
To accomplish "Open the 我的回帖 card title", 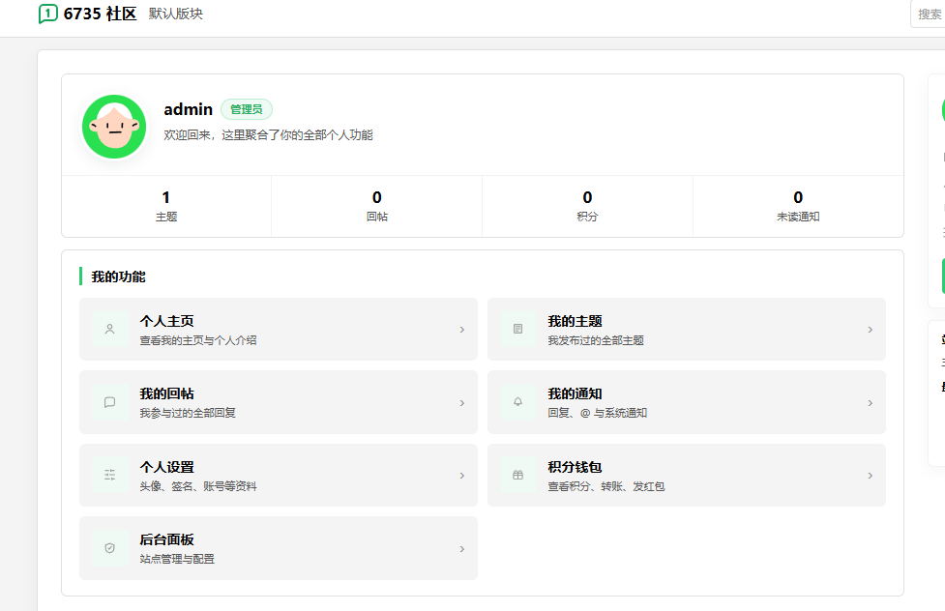I will point(167,393).
